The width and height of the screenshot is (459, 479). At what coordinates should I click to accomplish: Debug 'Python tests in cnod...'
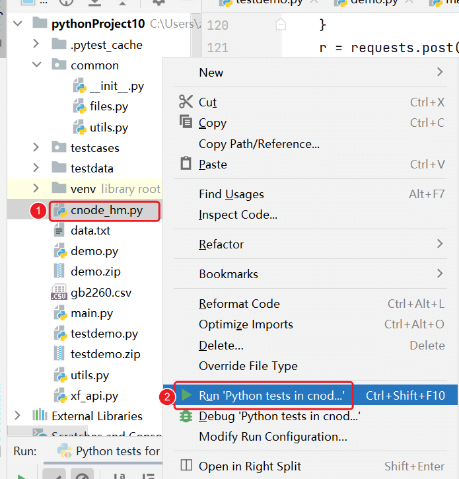click(310, 416)
